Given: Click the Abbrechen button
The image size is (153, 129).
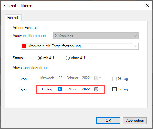Looking at the screenshot, I should pos(135,121).
